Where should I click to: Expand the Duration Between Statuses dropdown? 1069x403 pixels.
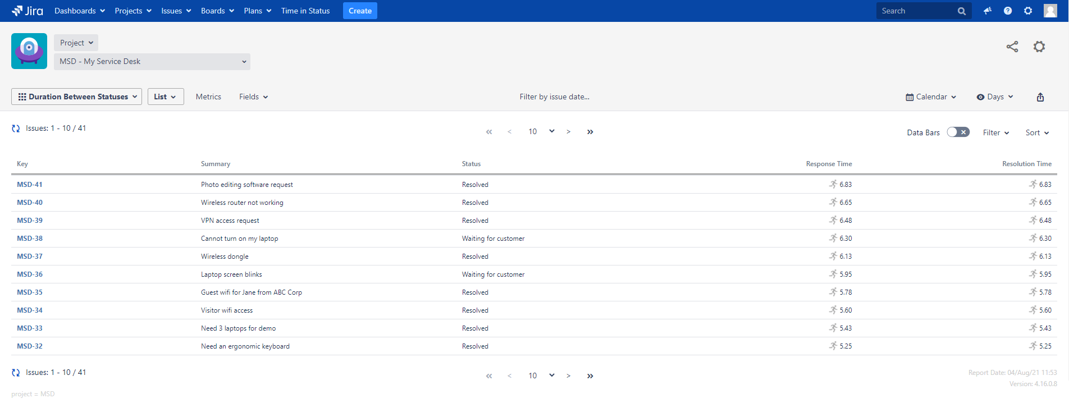tap(76, 97)
